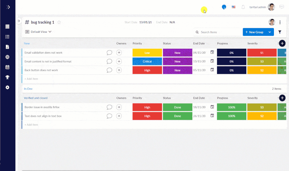Add owner to Email content not justified
Screen dimensions: 289x171
(x=119, y=61)
